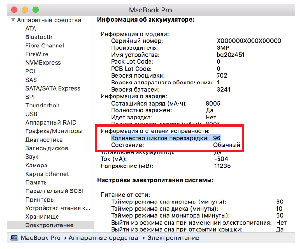Choose Графика/Мониторы in the sidebar
300x249 pixels.
[x=54, y=131]
